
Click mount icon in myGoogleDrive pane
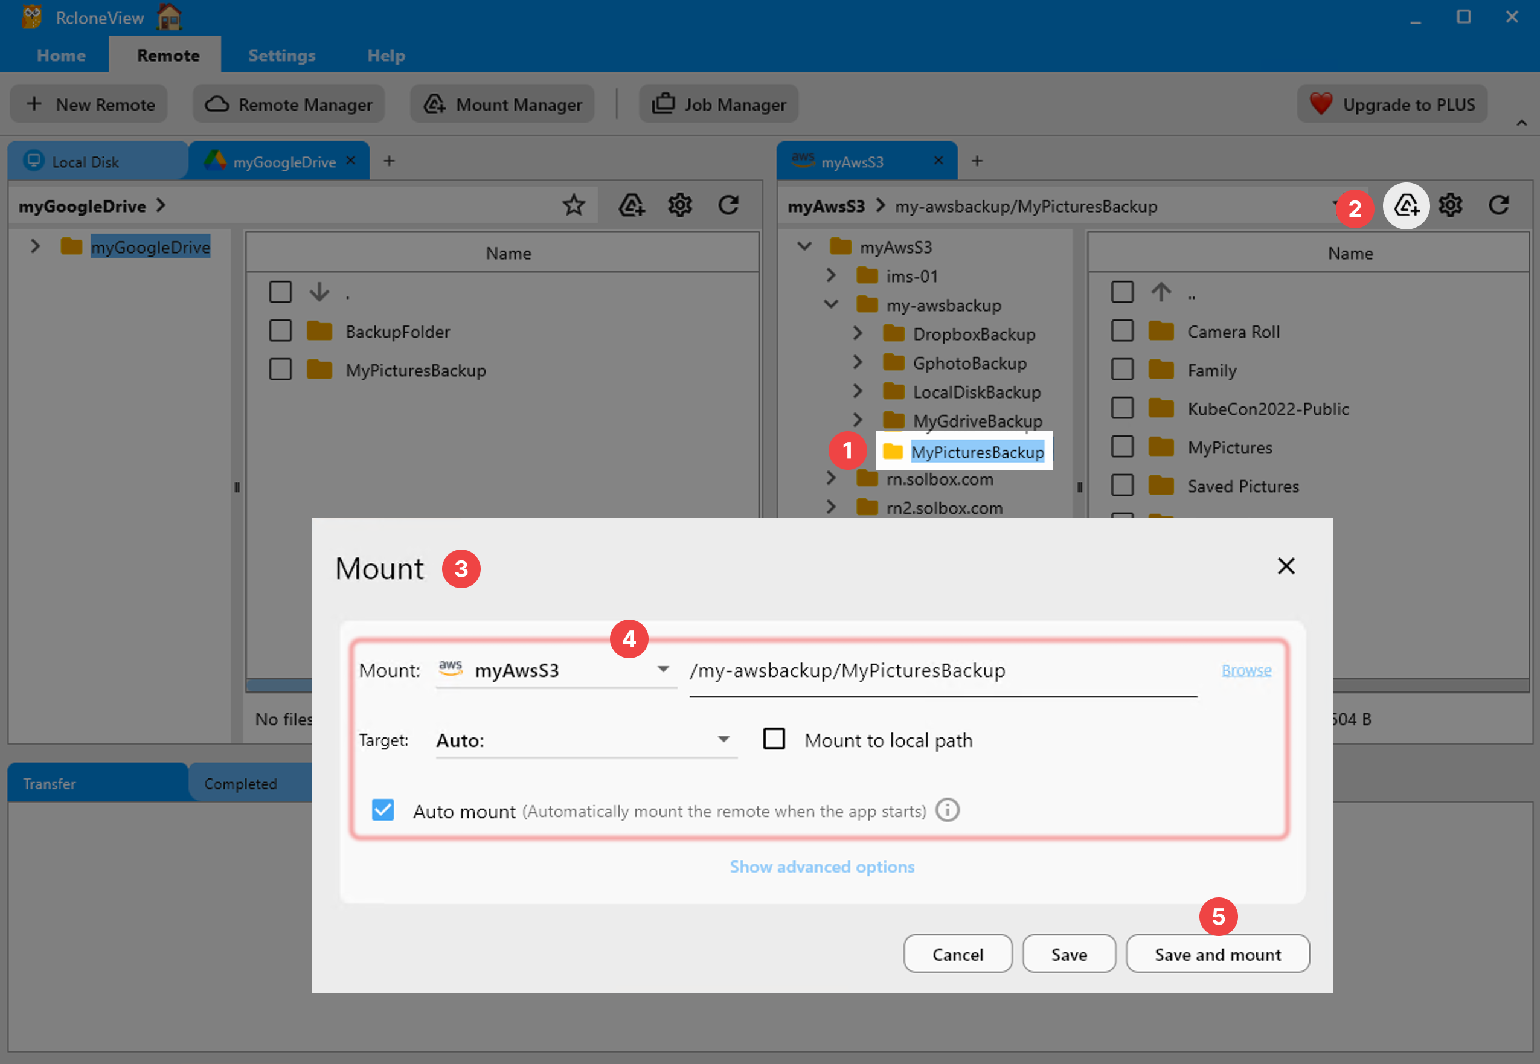tap(630, 205)
